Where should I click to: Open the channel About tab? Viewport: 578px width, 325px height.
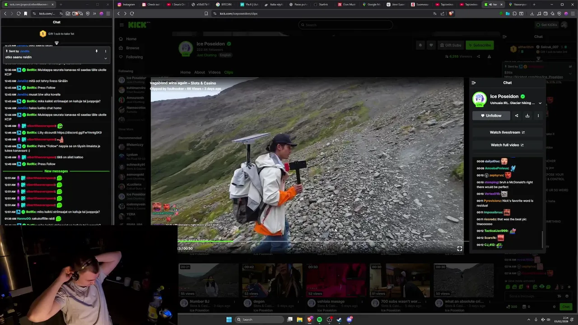[200, 72]
